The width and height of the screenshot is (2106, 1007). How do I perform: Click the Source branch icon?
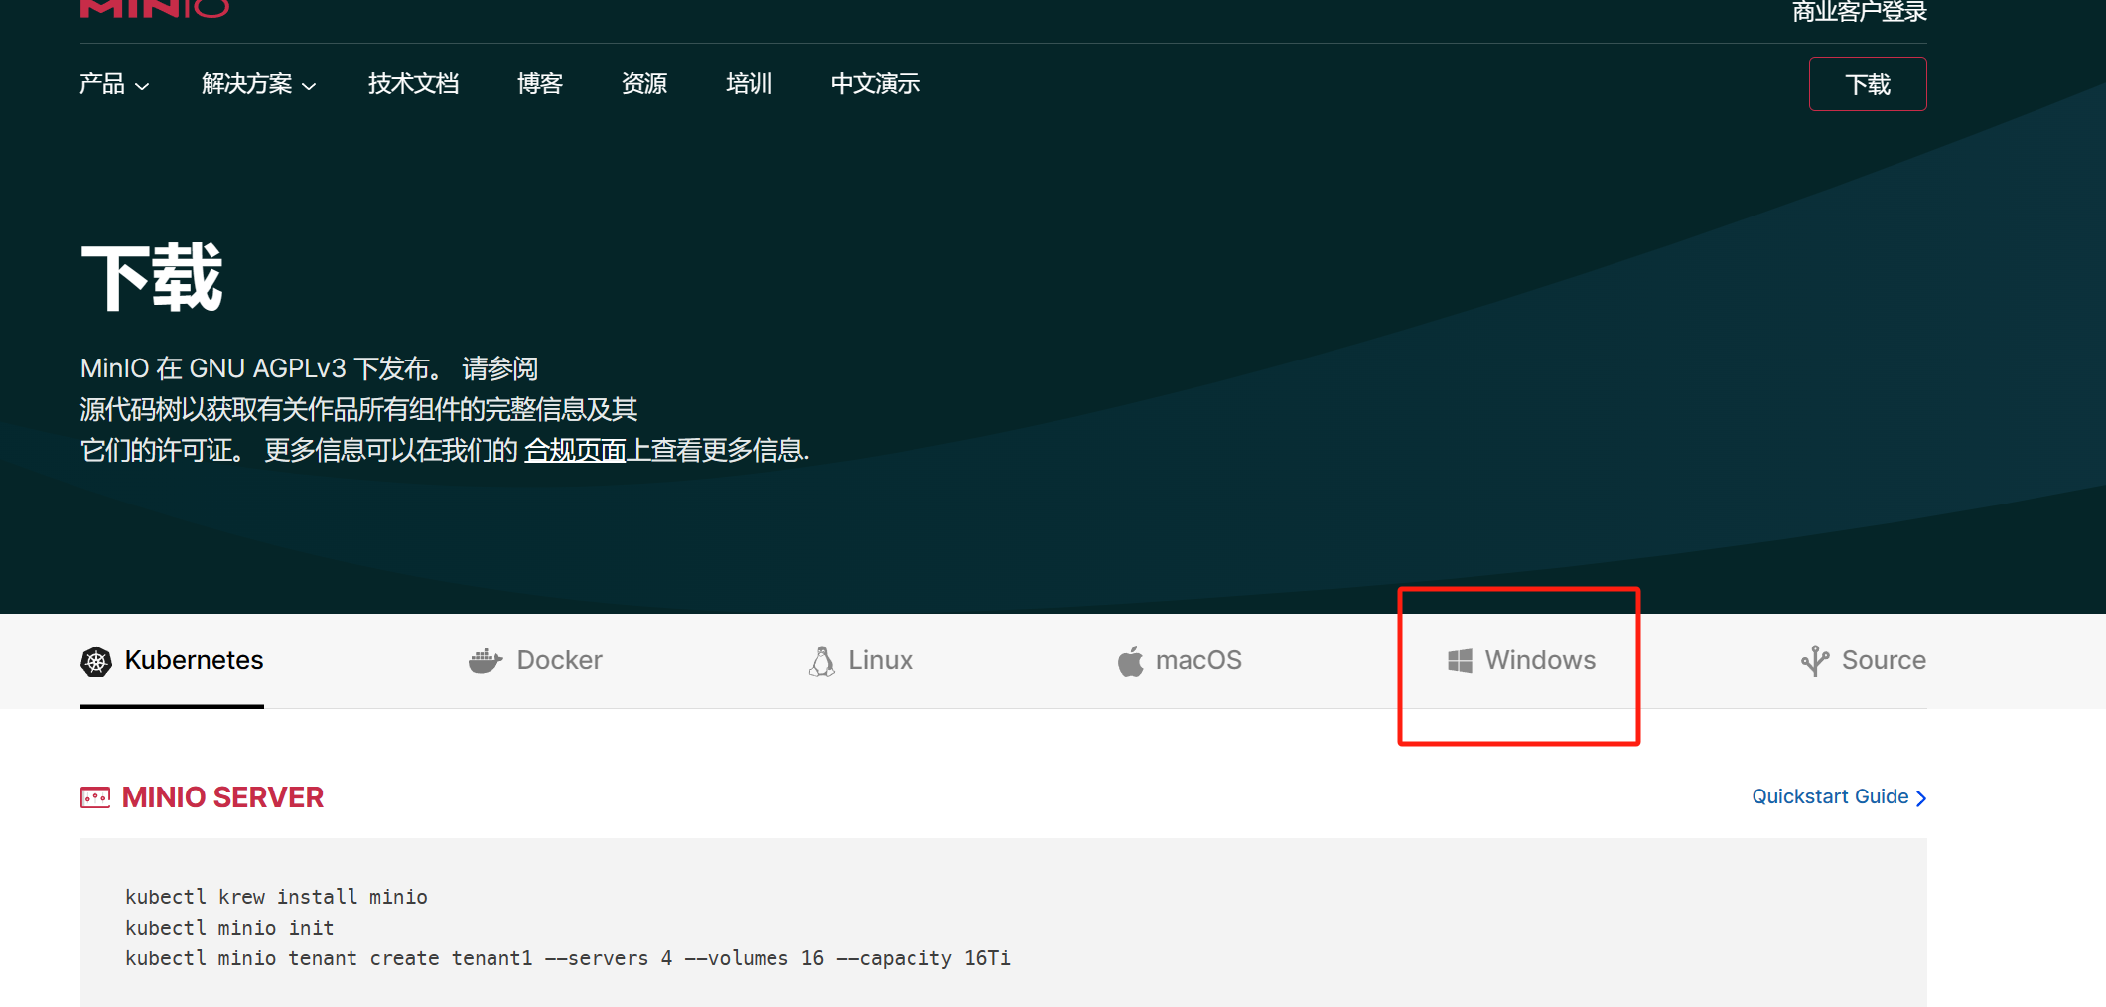1815,661
